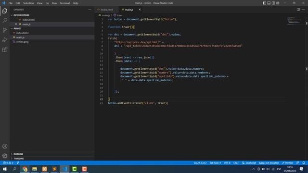This screenshot has width=308, height=173.
Task: Open the Accounts menu icon
Action: (x=5, y=146)
